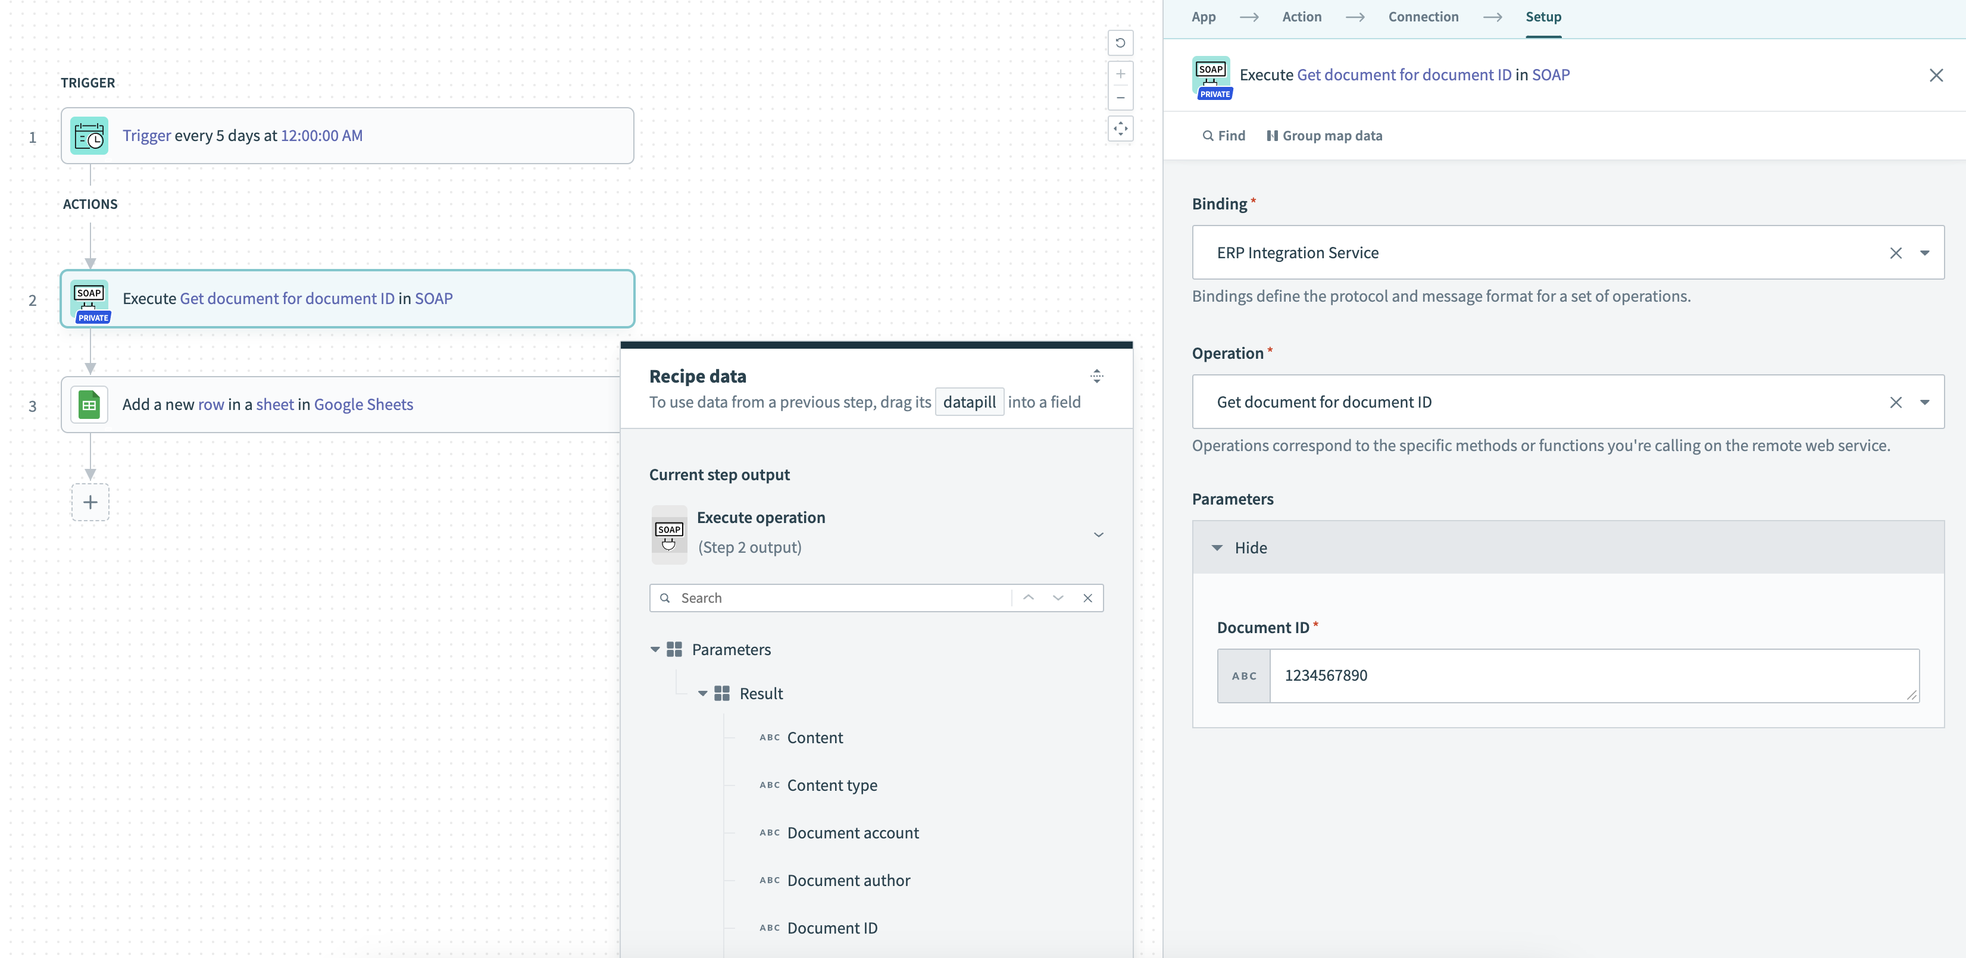Switch to the Action tab
The width and height of the screenshot is (1966, 958).
tap(1301, 17)
